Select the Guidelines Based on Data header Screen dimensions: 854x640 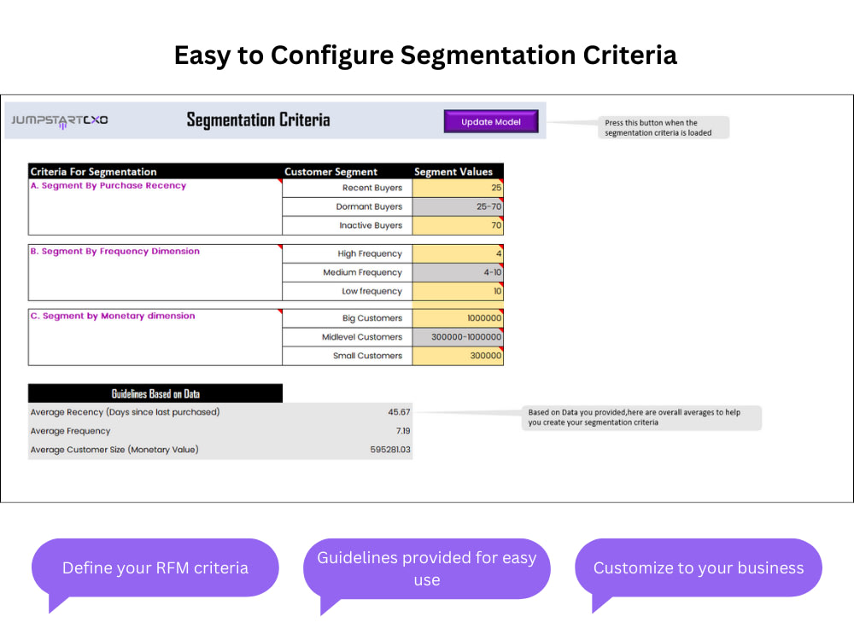(x=155, y=393)
